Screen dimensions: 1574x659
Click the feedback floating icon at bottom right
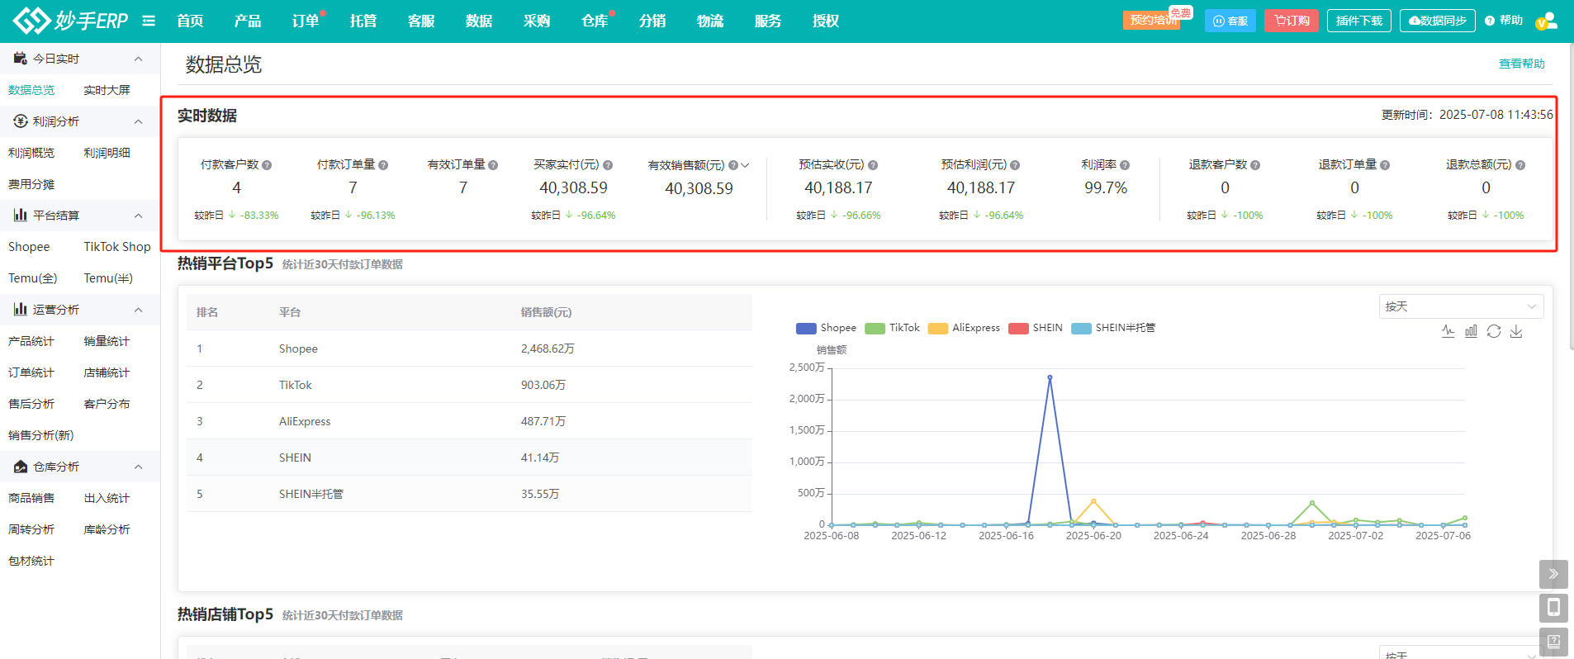(1553, 642)
